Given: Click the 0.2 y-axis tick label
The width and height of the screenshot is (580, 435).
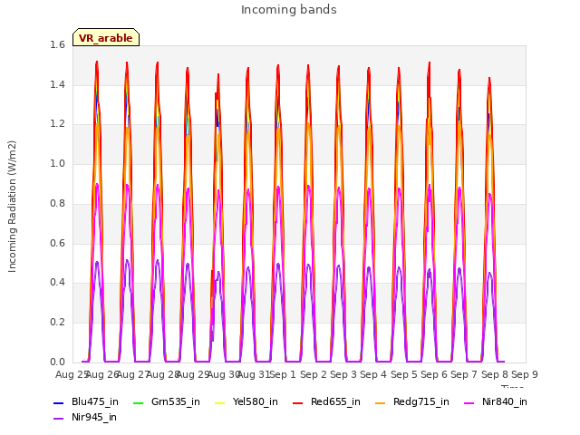Looking at the screenshot, I should [57, 323].
